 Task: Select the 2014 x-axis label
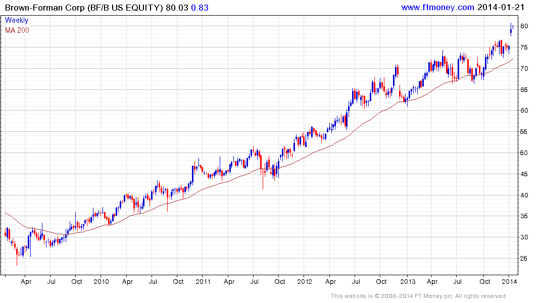click(x=509, y=281)
